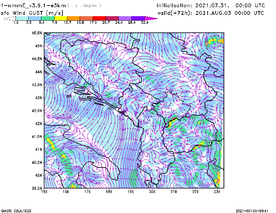Click the light cyan 1.6–3.3 legend swatch
Screen dimensions: 276x213
coord(22,18)
